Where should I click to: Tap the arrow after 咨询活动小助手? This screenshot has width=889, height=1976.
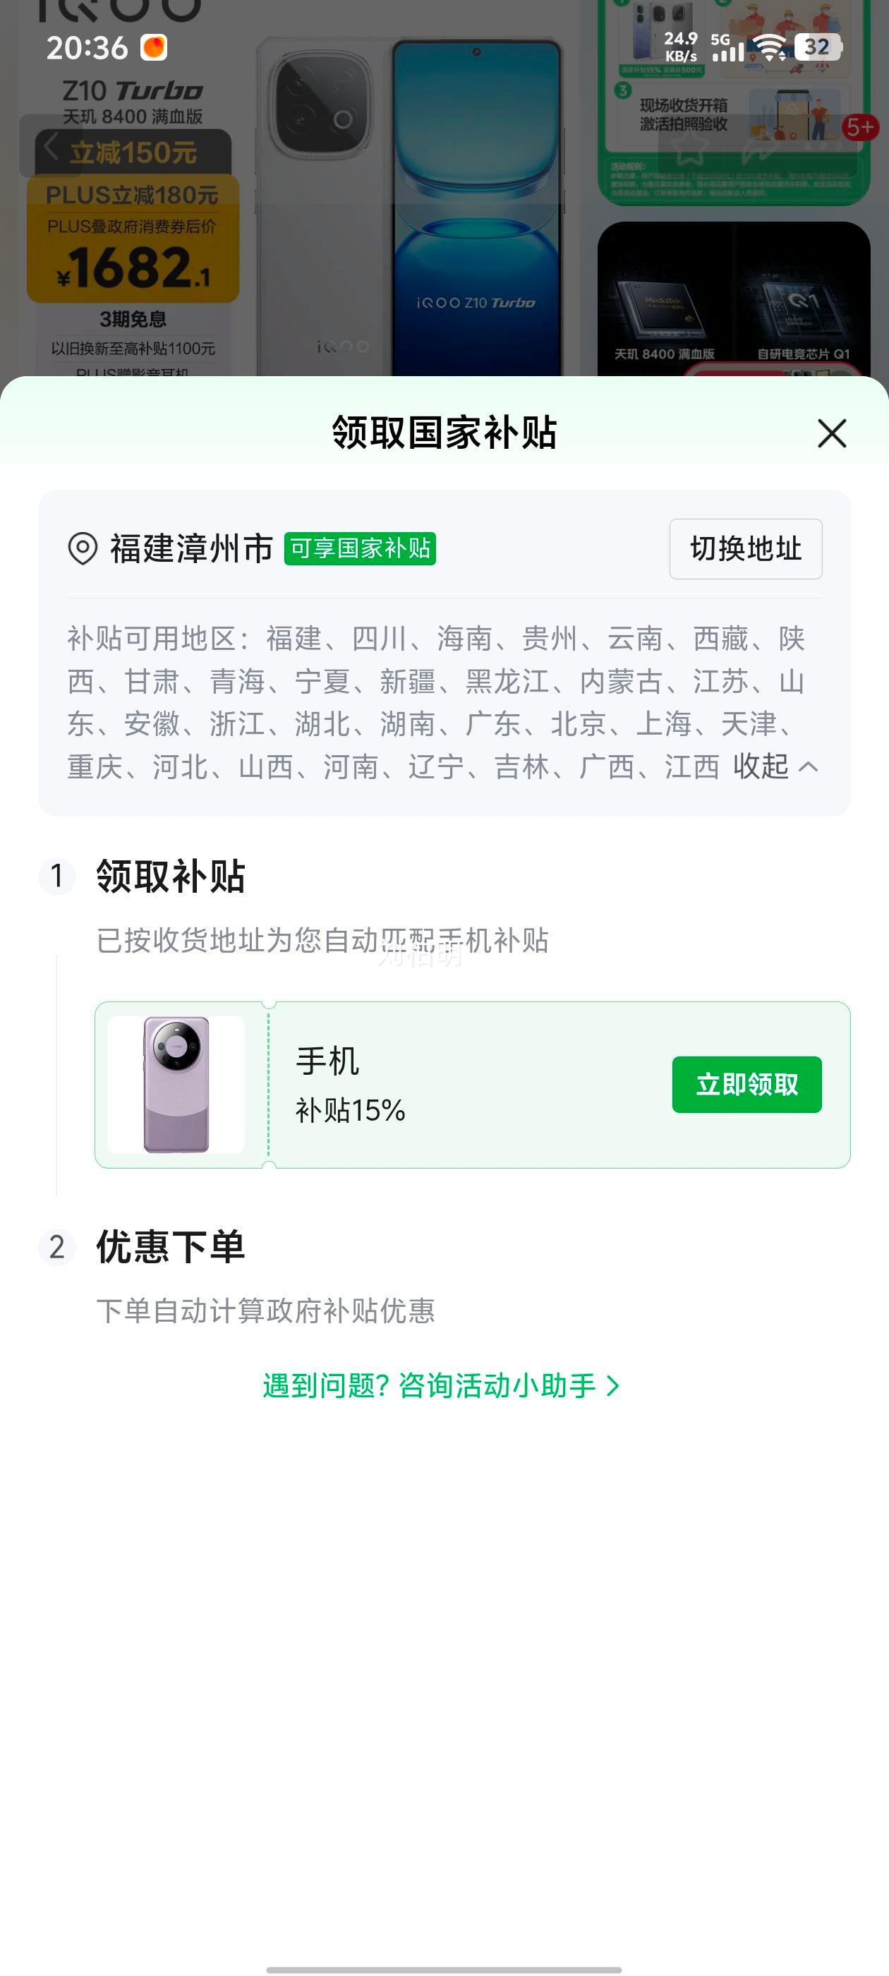[613, 1385]
